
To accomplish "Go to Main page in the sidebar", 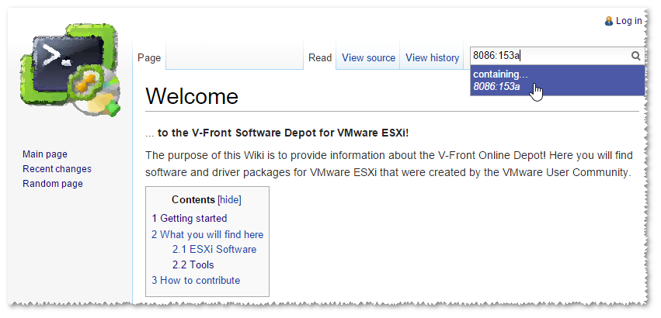I will 45,154.
